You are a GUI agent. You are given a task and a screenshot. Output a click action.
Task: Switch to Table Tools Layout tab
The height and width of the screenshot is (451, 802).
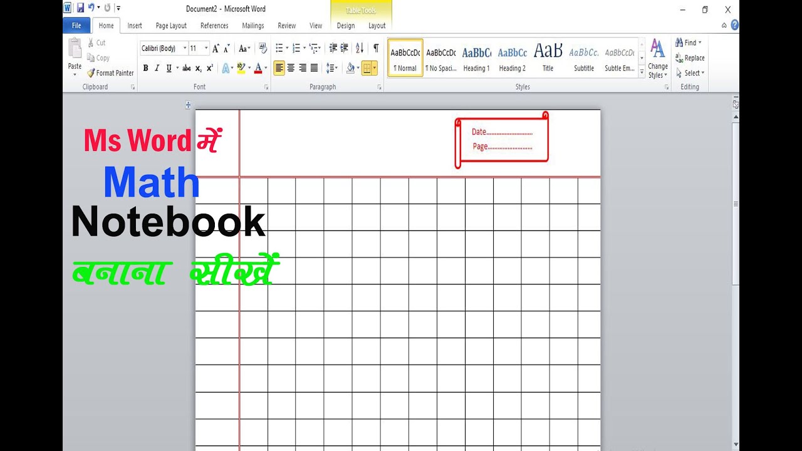pyautogui.click(x=377, y=26)
